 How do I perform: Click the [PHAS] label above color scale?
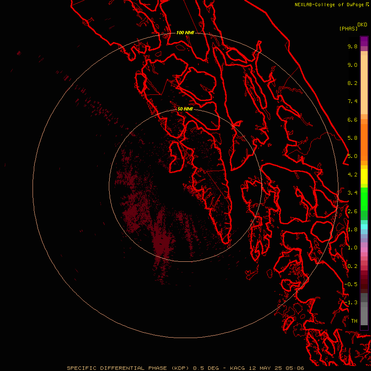click(348, 28)
